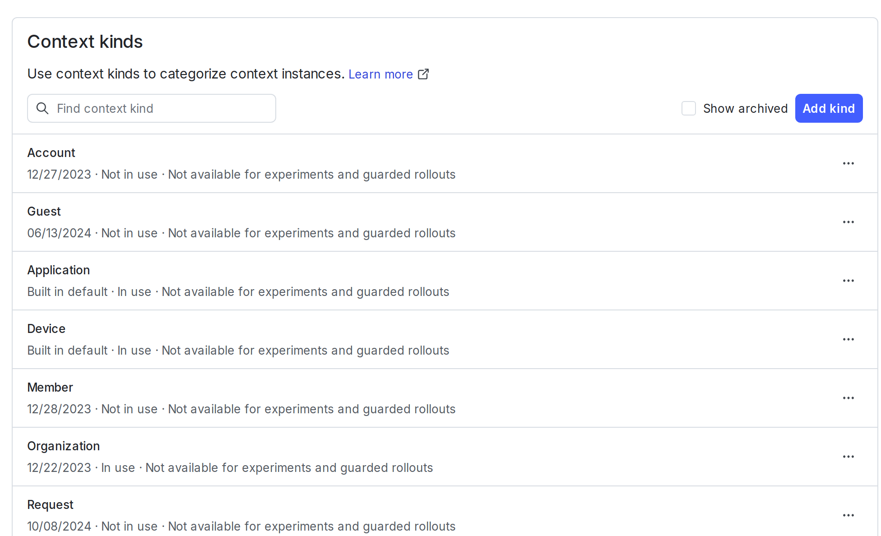Select the Account context kind
881x536 pixels.
[x=51, y=152]
